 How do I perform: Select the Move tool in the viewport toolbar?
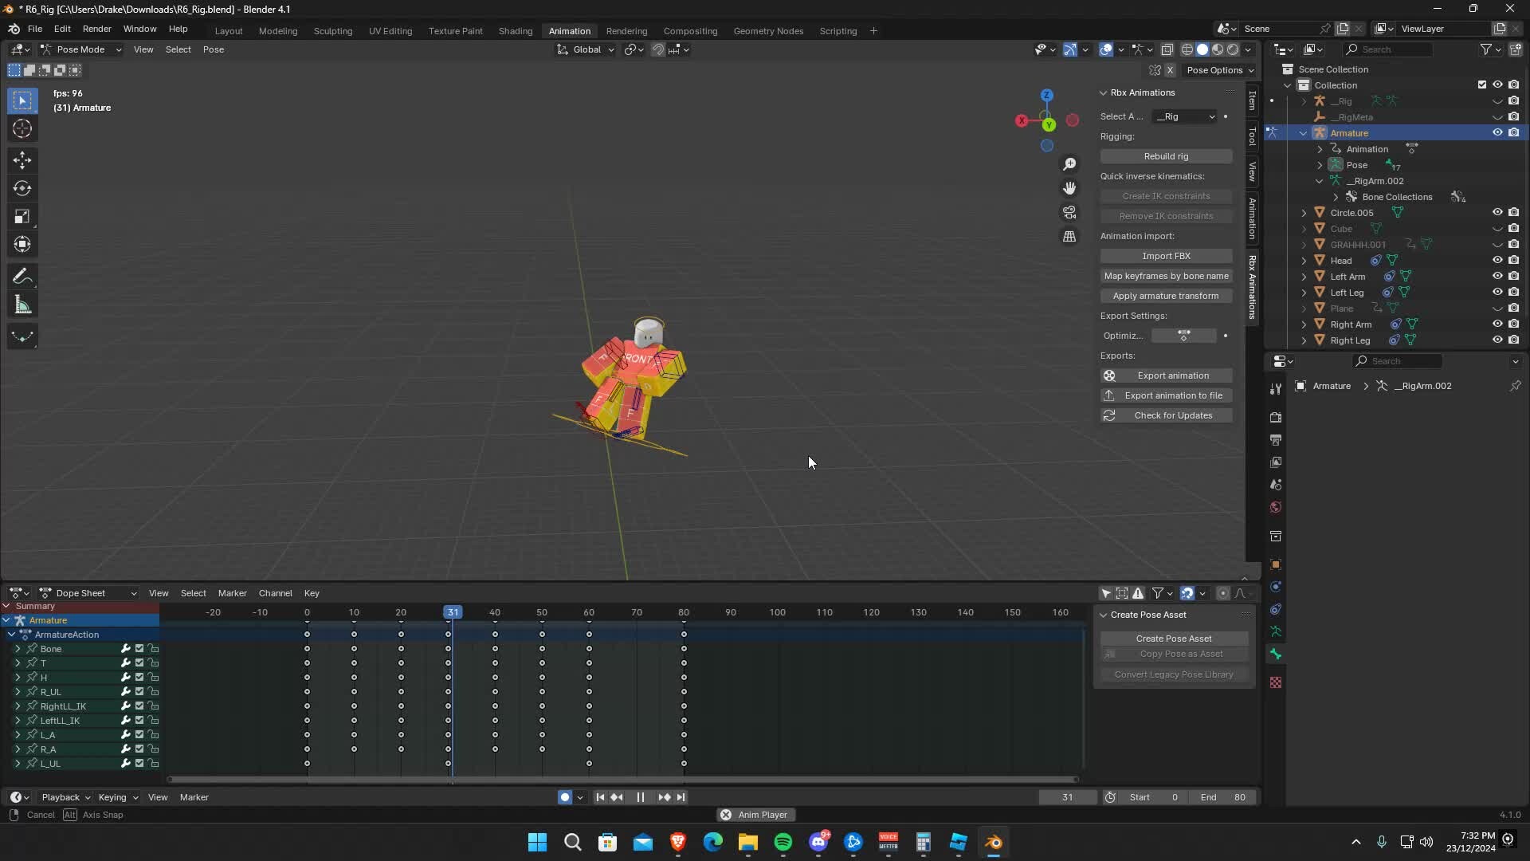(22, 160)
